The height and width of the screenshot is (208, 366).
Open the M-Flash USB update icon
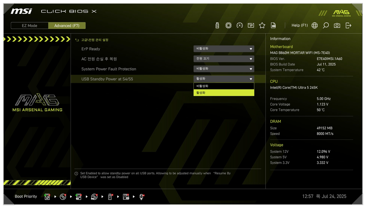pyautogui.click(x=217, y=26)
